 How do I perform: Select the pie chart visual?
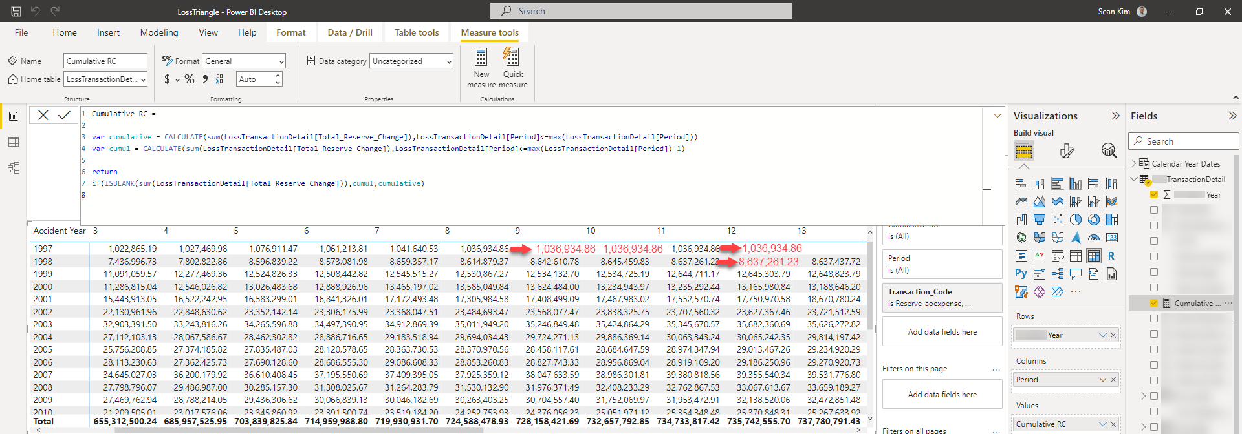point(1076,220)
